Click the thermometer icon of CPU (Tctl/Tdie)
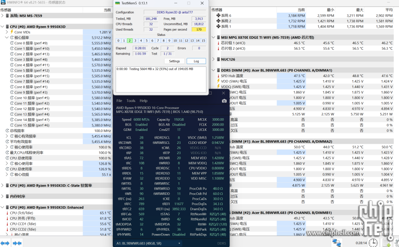Screen dimensions: 399x247 coord(7,213)
